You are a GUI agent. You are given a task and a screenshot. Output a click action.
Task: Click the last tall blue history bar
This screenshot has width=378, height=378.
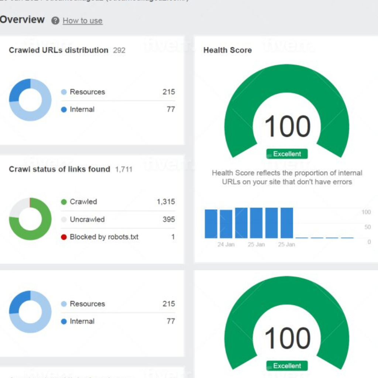point(287,223)
